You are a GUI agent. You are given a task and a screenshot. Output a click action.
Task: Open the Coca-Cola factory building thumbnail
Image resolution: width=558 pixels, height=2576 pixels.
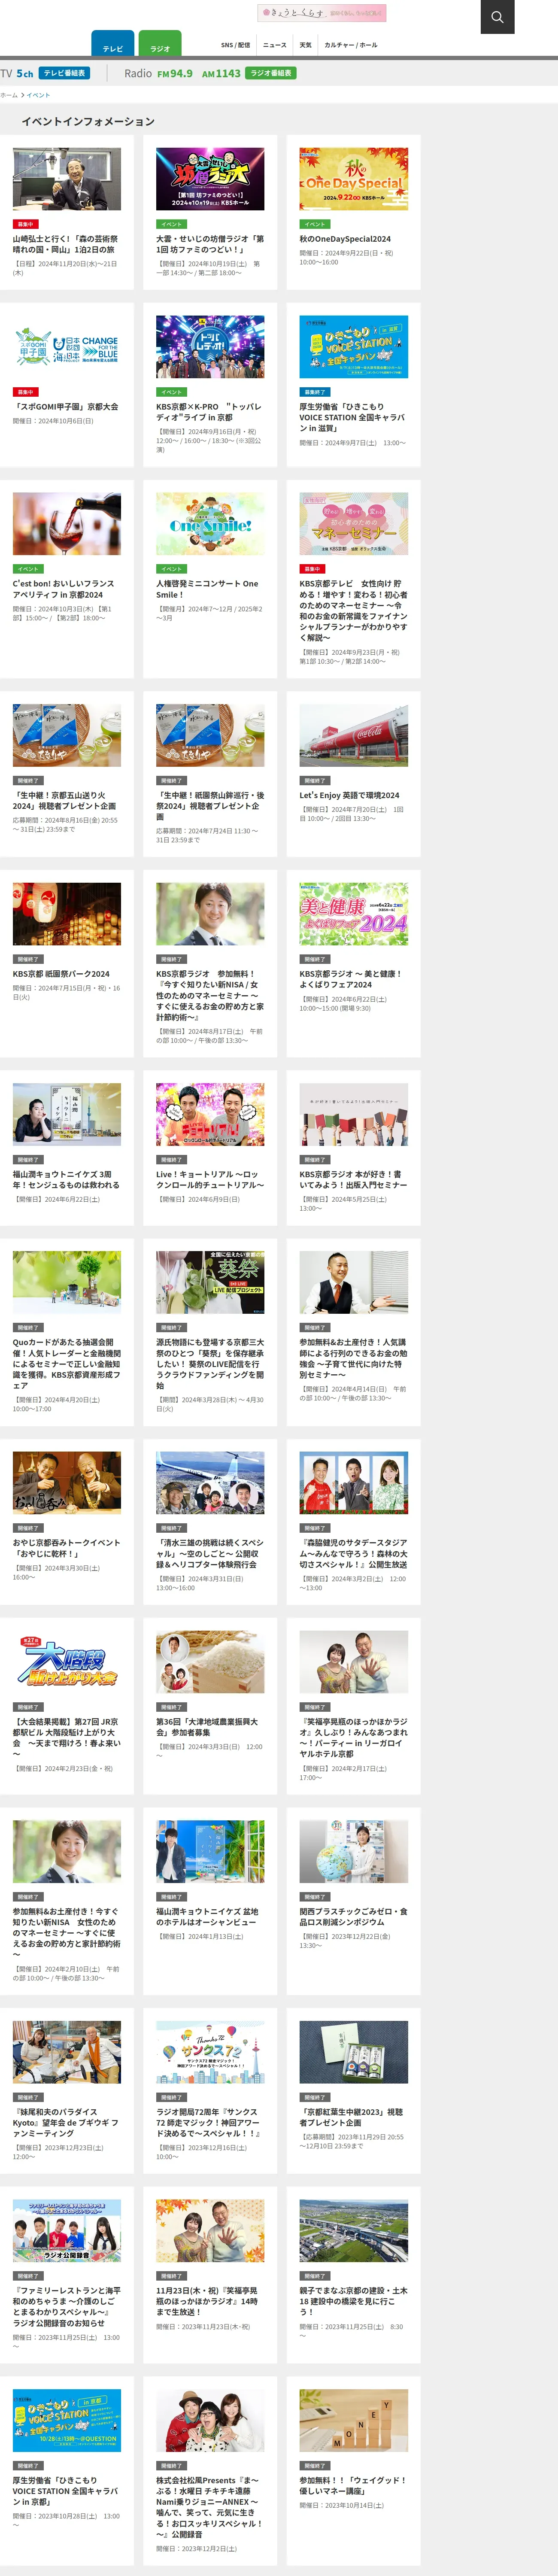[354, 735]
